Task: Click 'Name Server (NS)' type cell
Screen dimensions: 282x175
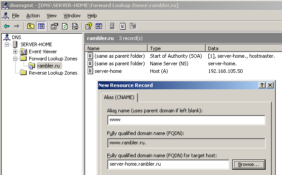Action: (x=169, y=64)
